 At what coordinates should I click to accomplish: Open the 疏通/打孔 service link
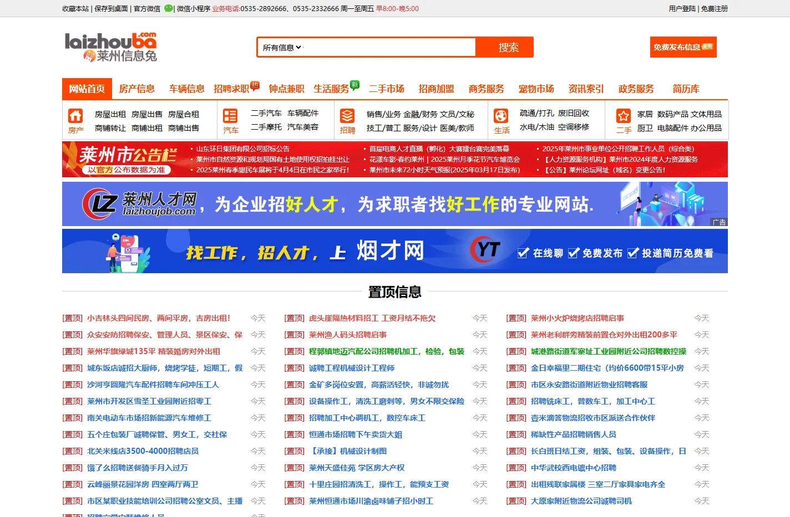coord(537,113)
